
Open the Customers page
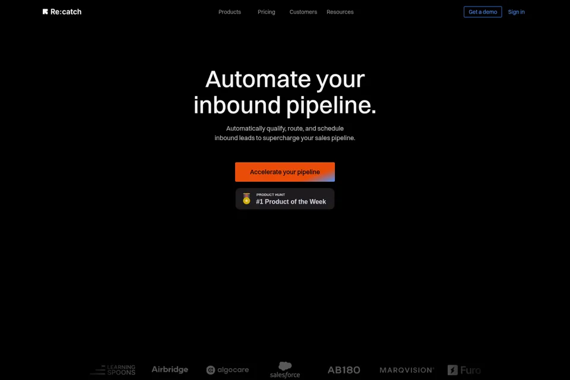coord(303,12)
